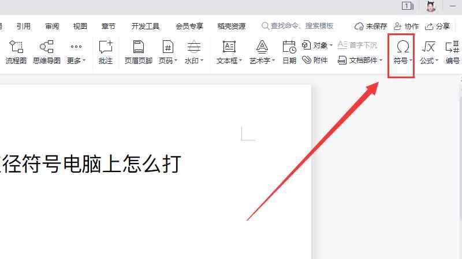The height and width of the screenshot is (259, 462).
Task: Insert page number (页码)
Action: tap(168, 52)
